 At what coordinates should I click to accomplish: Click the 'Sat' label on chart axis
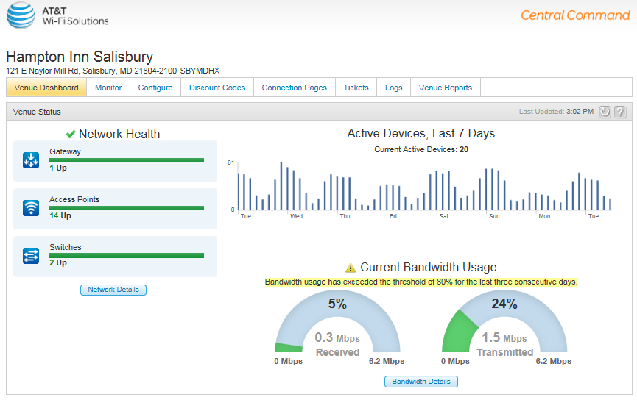[443, 216]
